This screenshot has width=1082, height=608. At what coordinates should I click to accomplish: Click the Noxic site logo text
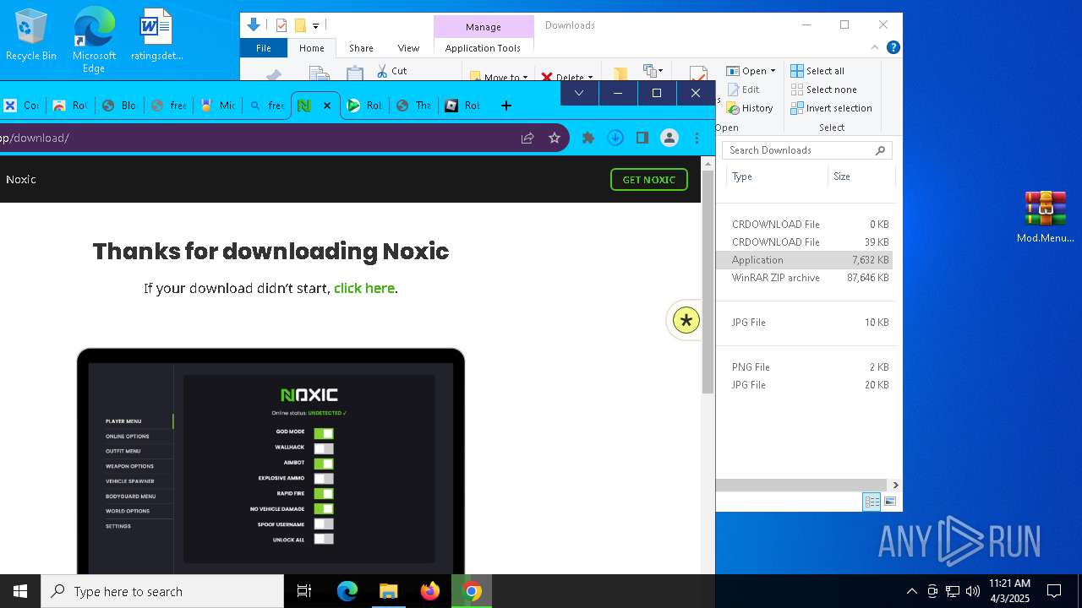coord(21,179)
